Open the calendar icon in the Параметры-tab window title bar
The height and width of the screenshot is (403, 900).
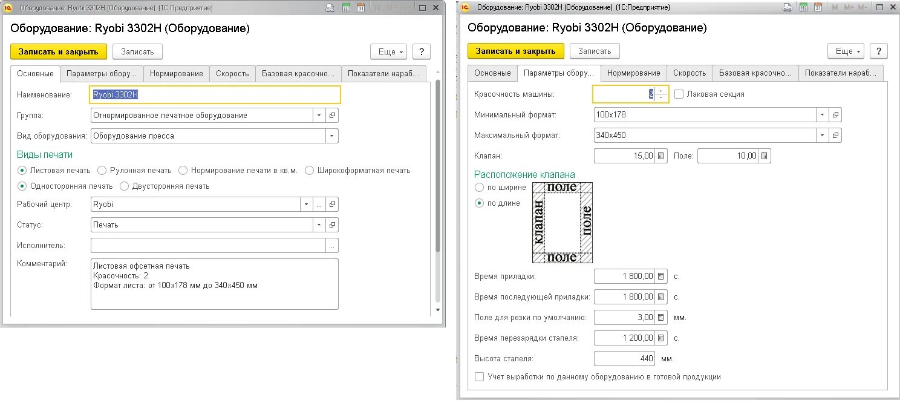pos(818,8)
